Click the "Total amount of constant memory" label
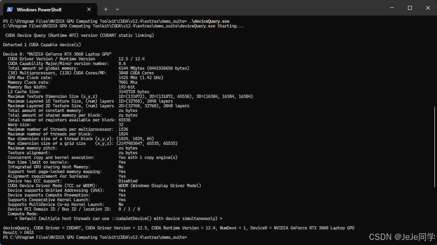Image resolution: width=437 pixels, height=245 pixels. (x=46, y=110)
